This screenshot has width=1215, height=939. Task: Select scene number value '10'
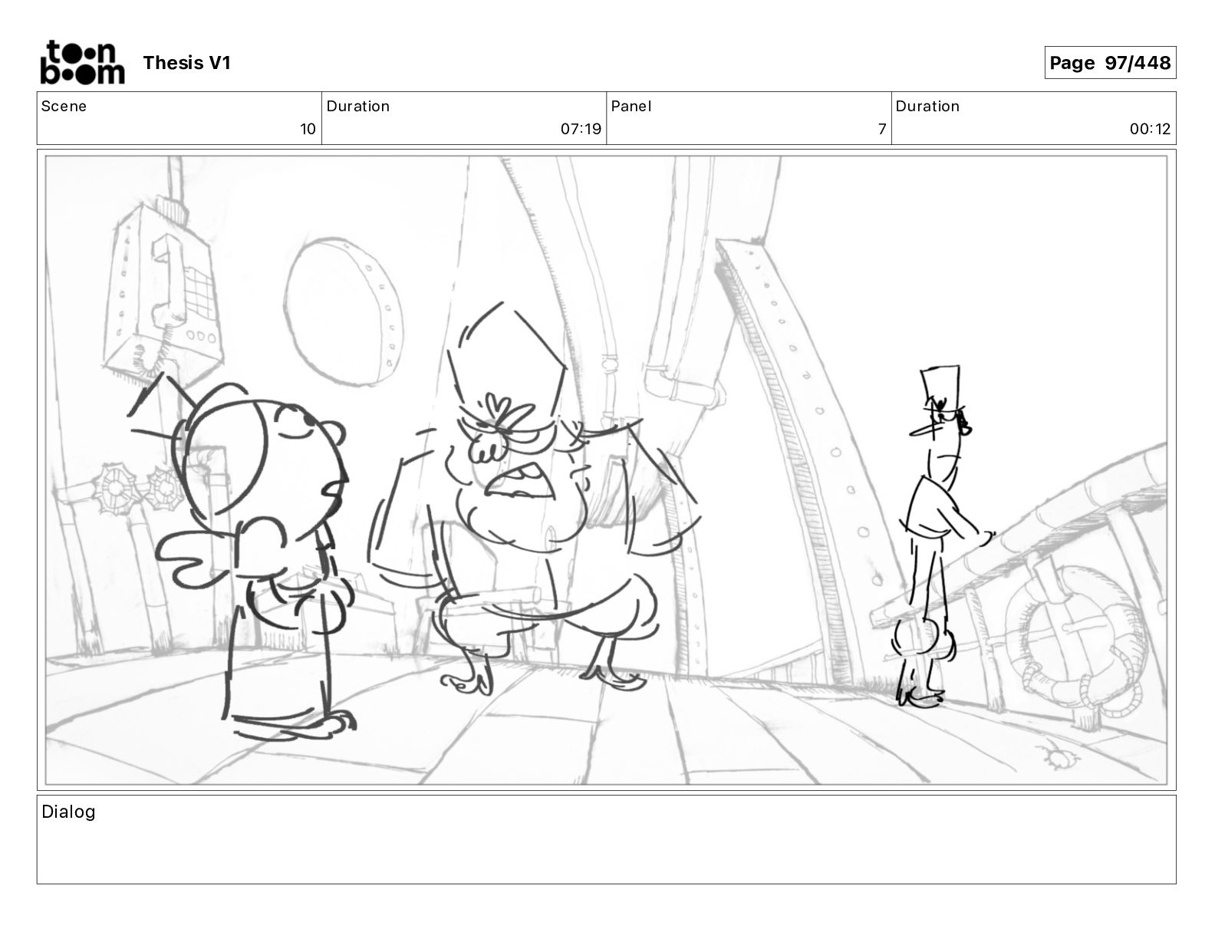[x=308, y=129]
